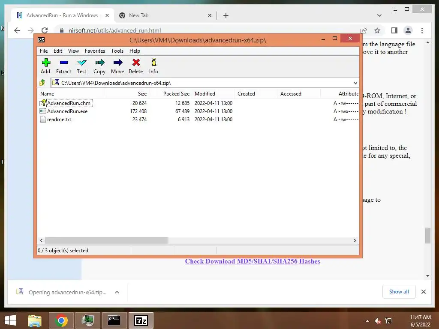Select the AdvancedRun.exe file name
The image size is (439, 329).
(x=67, y=111)
